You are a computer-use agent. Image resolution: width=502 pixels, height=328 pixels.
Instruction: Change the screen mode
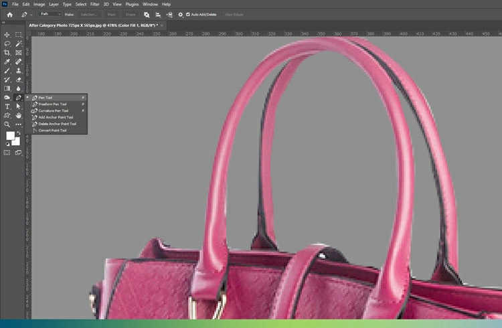coord(19,153)
